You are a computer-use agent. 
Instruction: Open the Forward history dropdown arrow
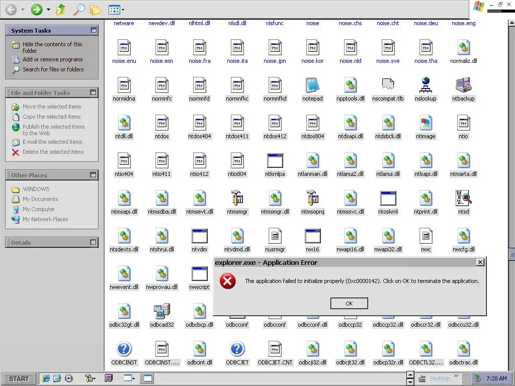pos(48,10)
